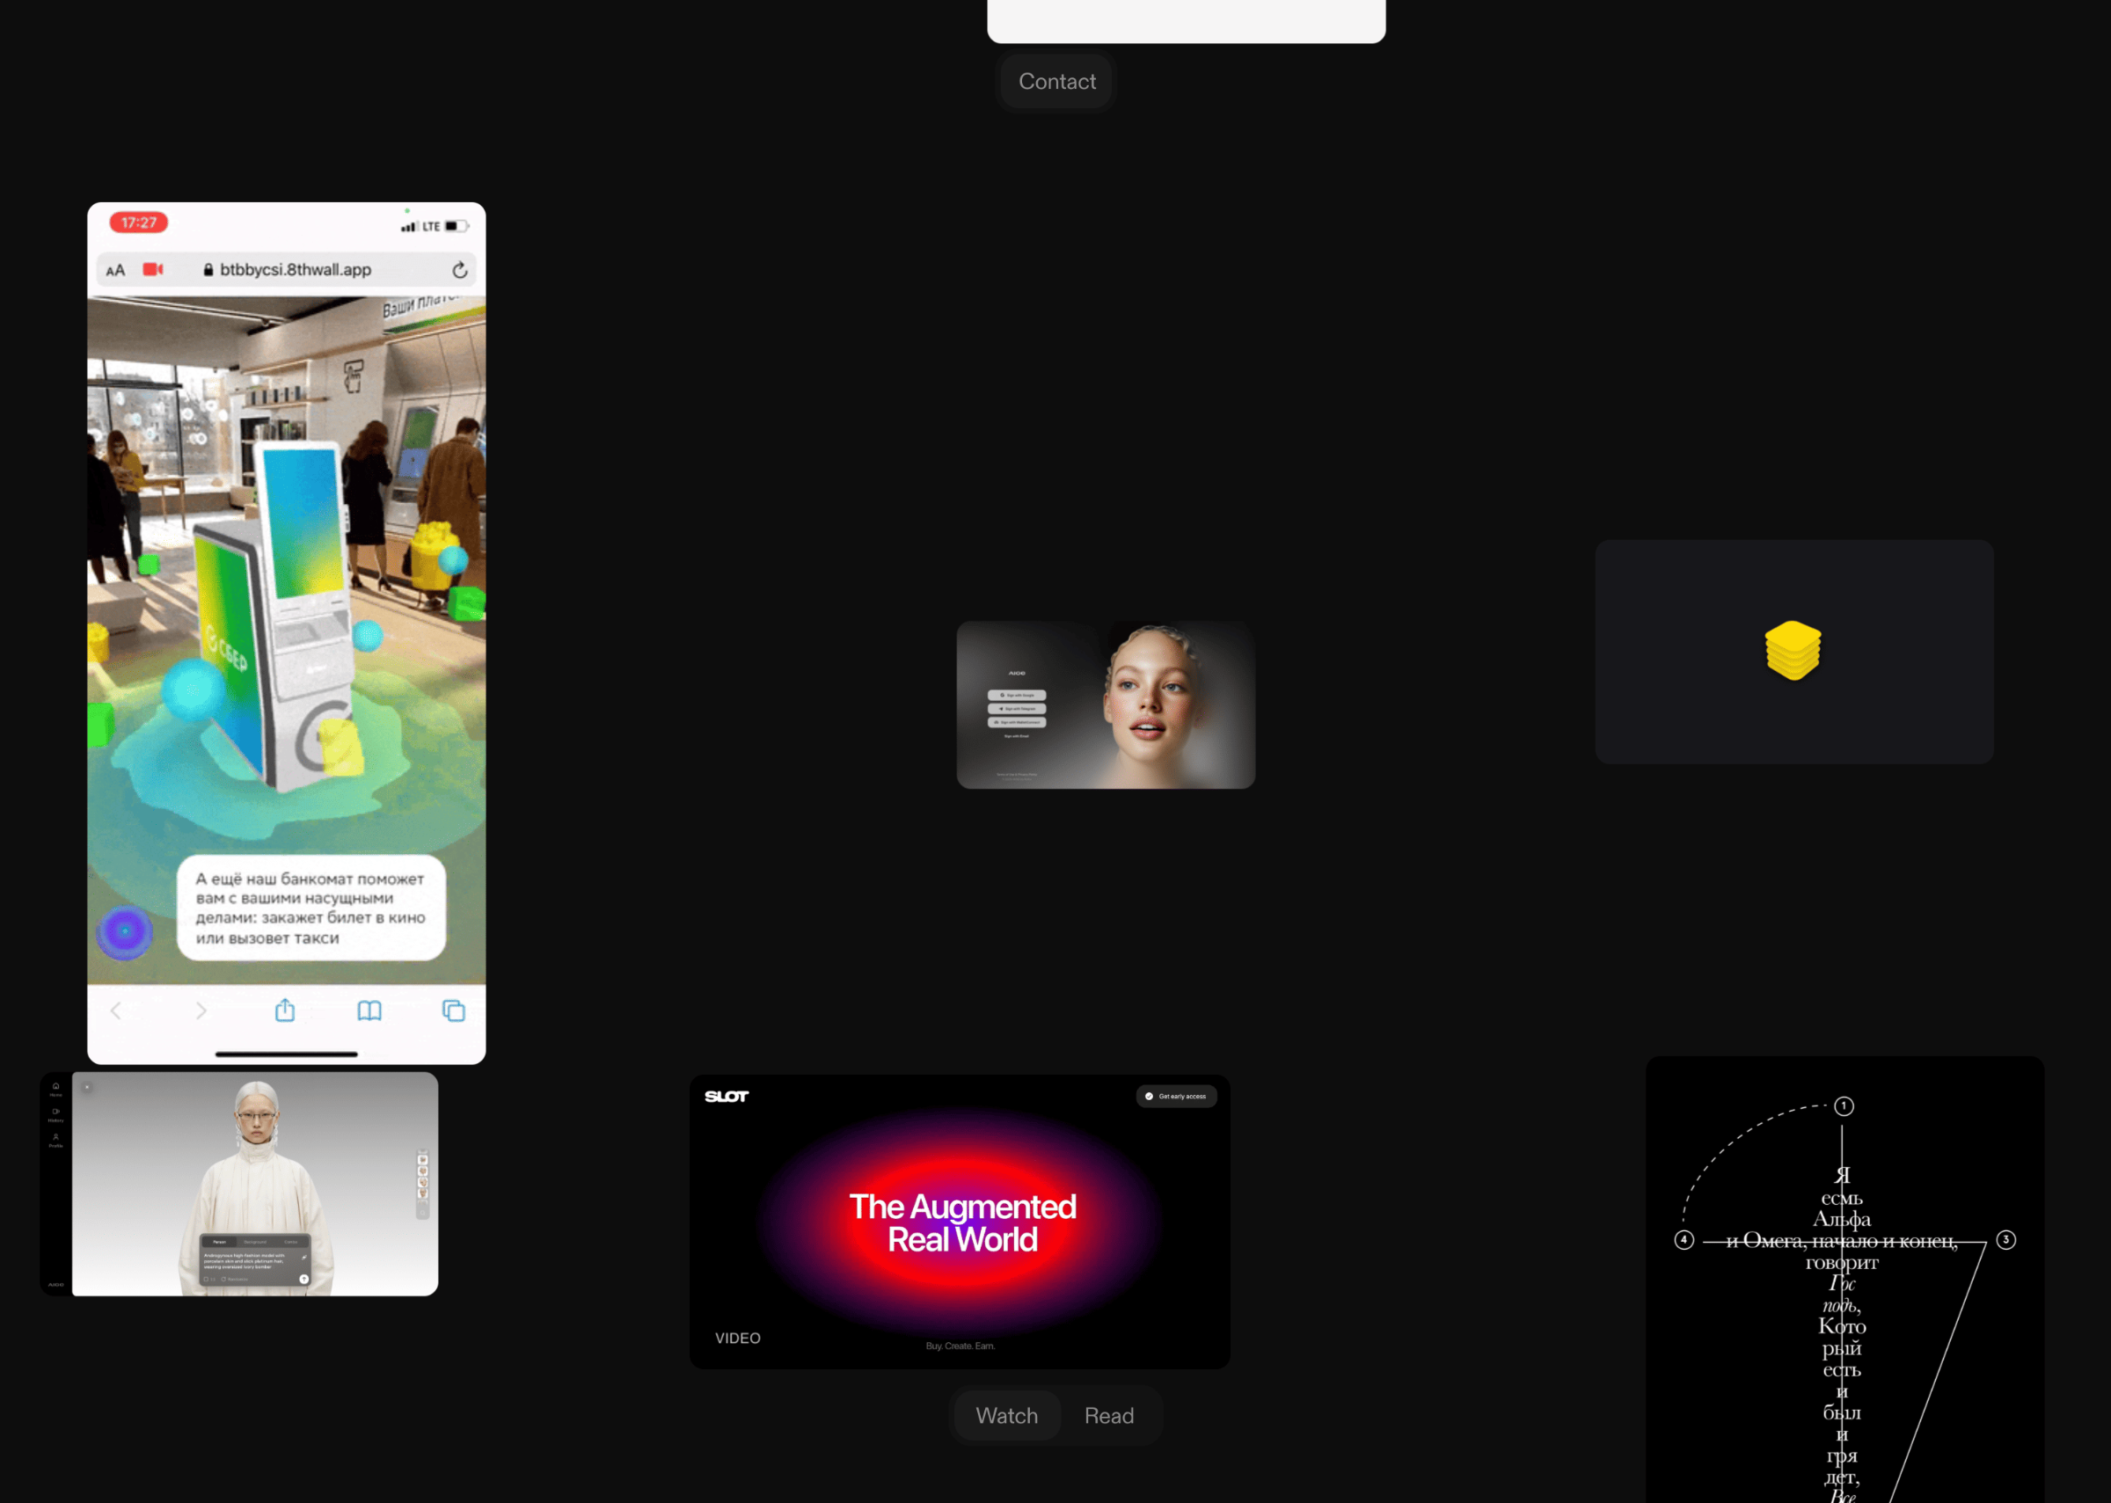Screen dimensions: 2111x1503
Task: Click upload arrow in model prompt panel
Action: [303, 1279]
